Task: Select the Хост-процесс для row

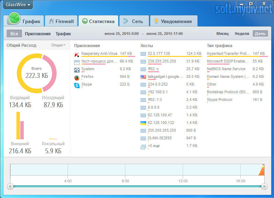Action: tap(104, 62)
